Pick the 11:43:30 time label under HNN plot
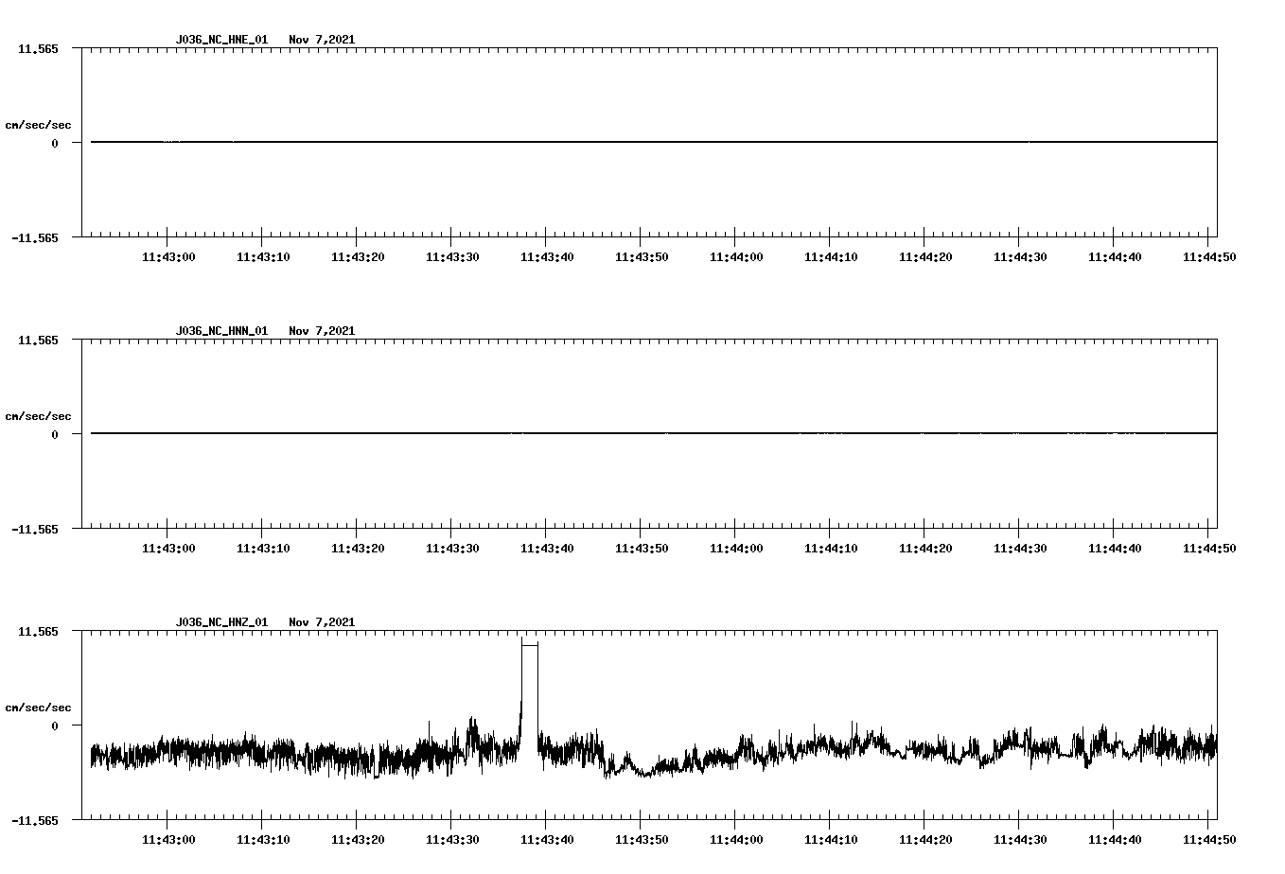This screenshot has width=1285, height=874. pos(452,549)
